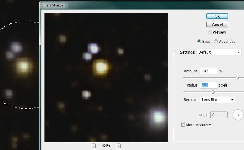Click inside the Radius pixels field
The image size is (244, 150).
208,85
